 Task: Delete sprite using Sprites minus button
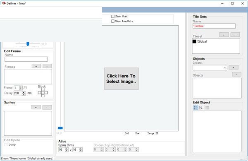pos(47,107)
